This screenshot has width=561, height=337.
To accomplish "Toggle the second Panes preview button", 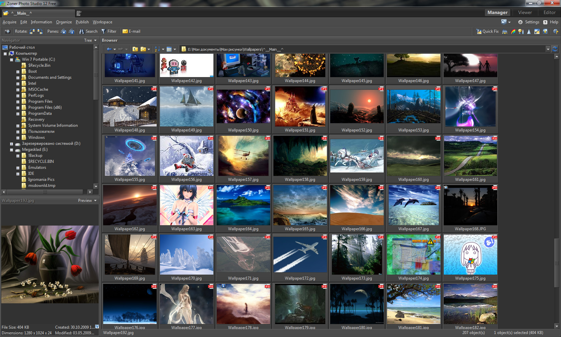I will pos(71,31).
